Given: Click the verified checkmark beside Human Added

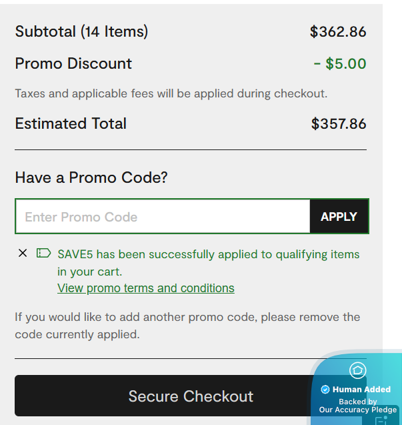Looking at the screenshot, I should pyautogui.click(x=325, y=390).
